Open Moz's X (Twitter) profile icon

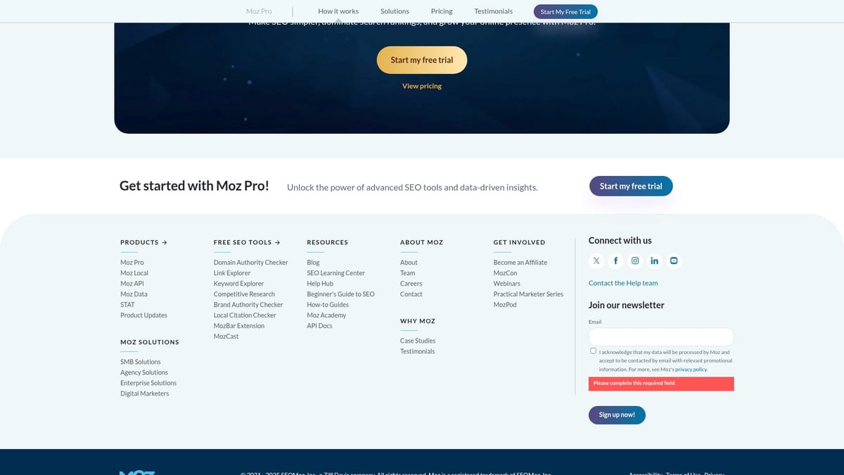pos(596,261)
